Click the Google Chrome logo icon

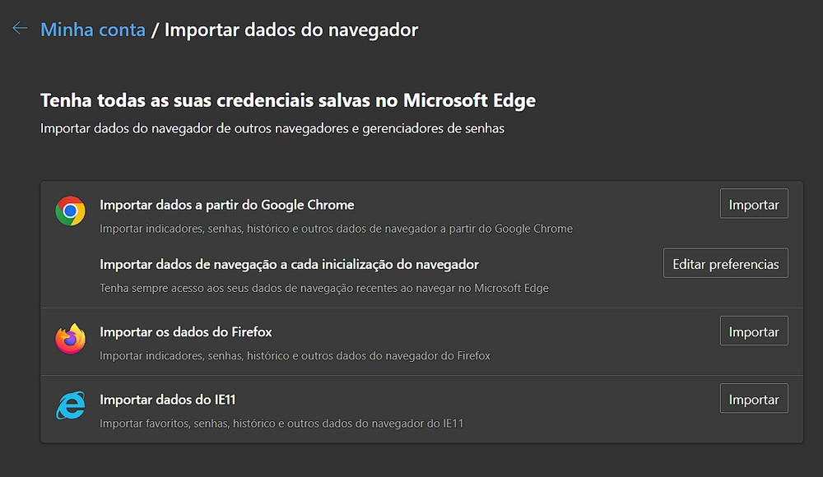(70, 211)
